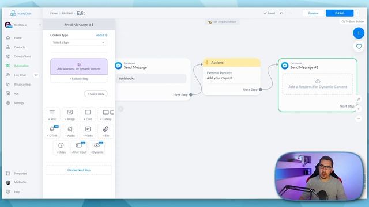This screenshot has width=369, height=207.
Task: Open the Ads section
Action: pyautogui.click(x=16, y=94)
